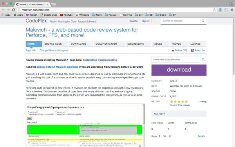Click the browser back arrow
This screenshot has height=147, width=235.
tap(3, 10)
